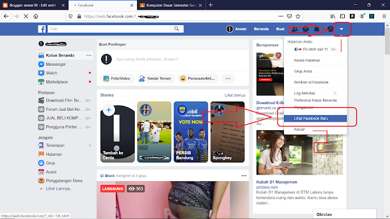Select Kelola Halaman menu item
The image size is (390, 219).
pos(307,60)
